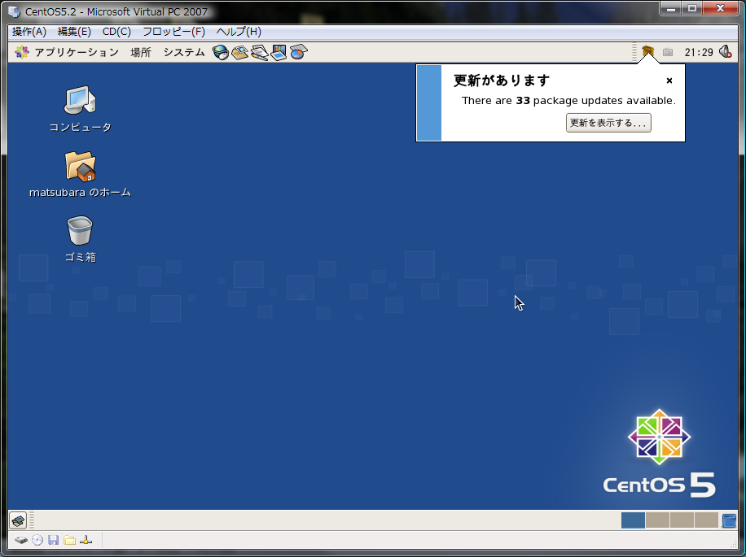The width and height of the screenshot is (746, 557).
Task: Select the コンピュータ desktop icon
Action: (80, 109)
